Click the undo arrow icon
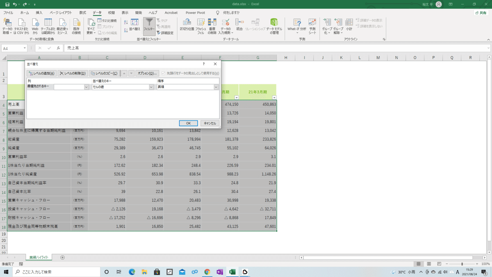Image resolution: width=492 pixels, height=277 pixels. point(15,4)
